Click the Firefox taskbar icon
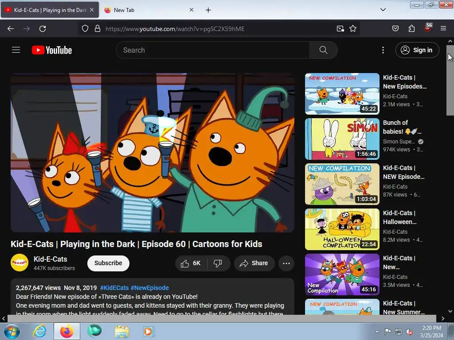Screen dimensions: 454x340 coord(67,331)
